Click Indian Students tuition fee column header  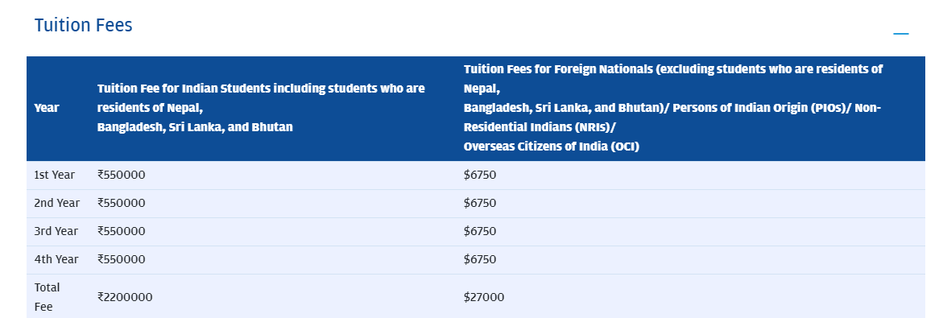pyautogui.click(x=261, y=108)
